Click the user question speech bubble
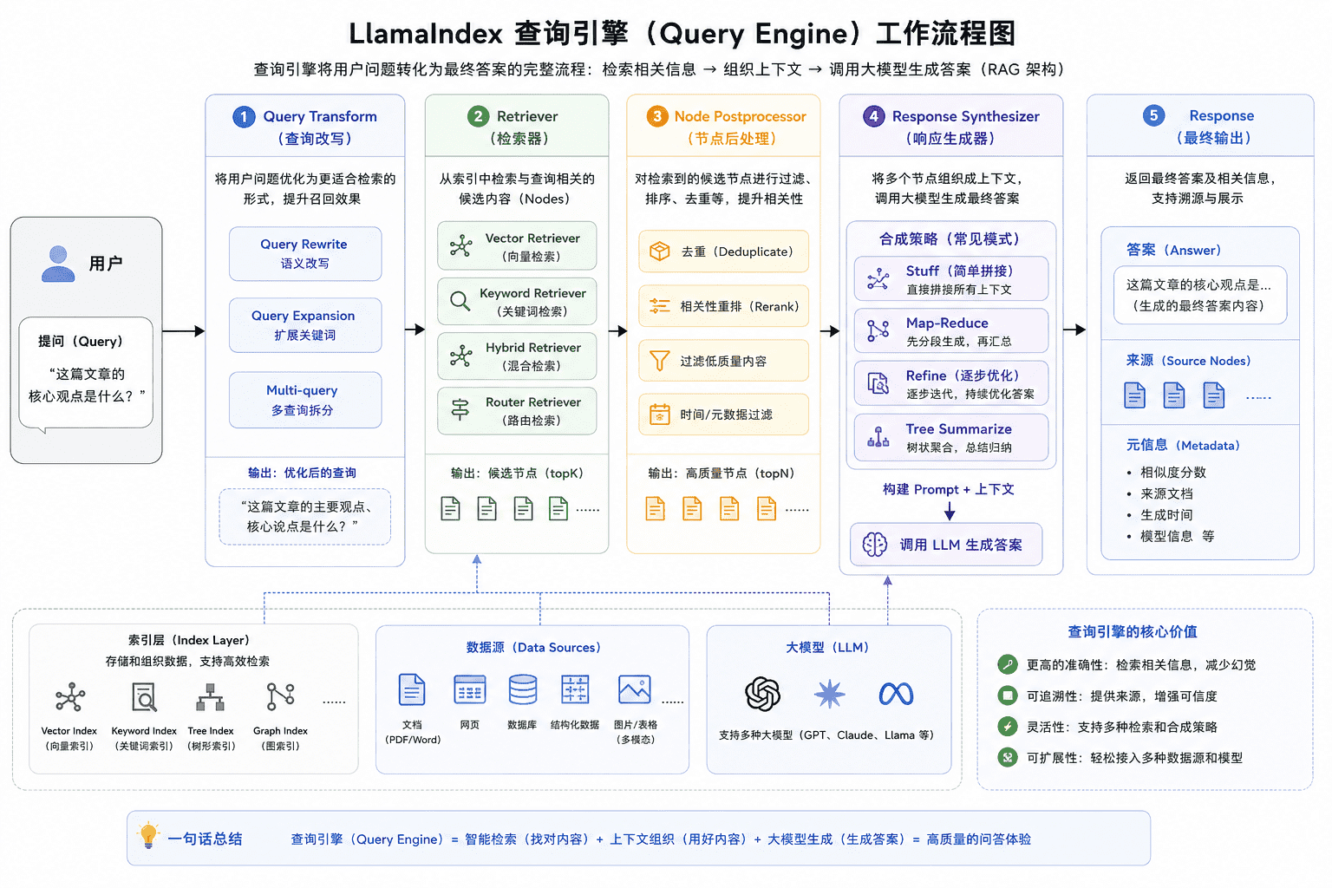Image resolution: width=1332 pixels, height=888 pixels. pos(86,373)
